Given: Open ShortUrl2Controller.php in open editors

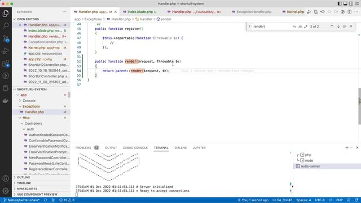Looking at the screenshot, I should (41, 65).
